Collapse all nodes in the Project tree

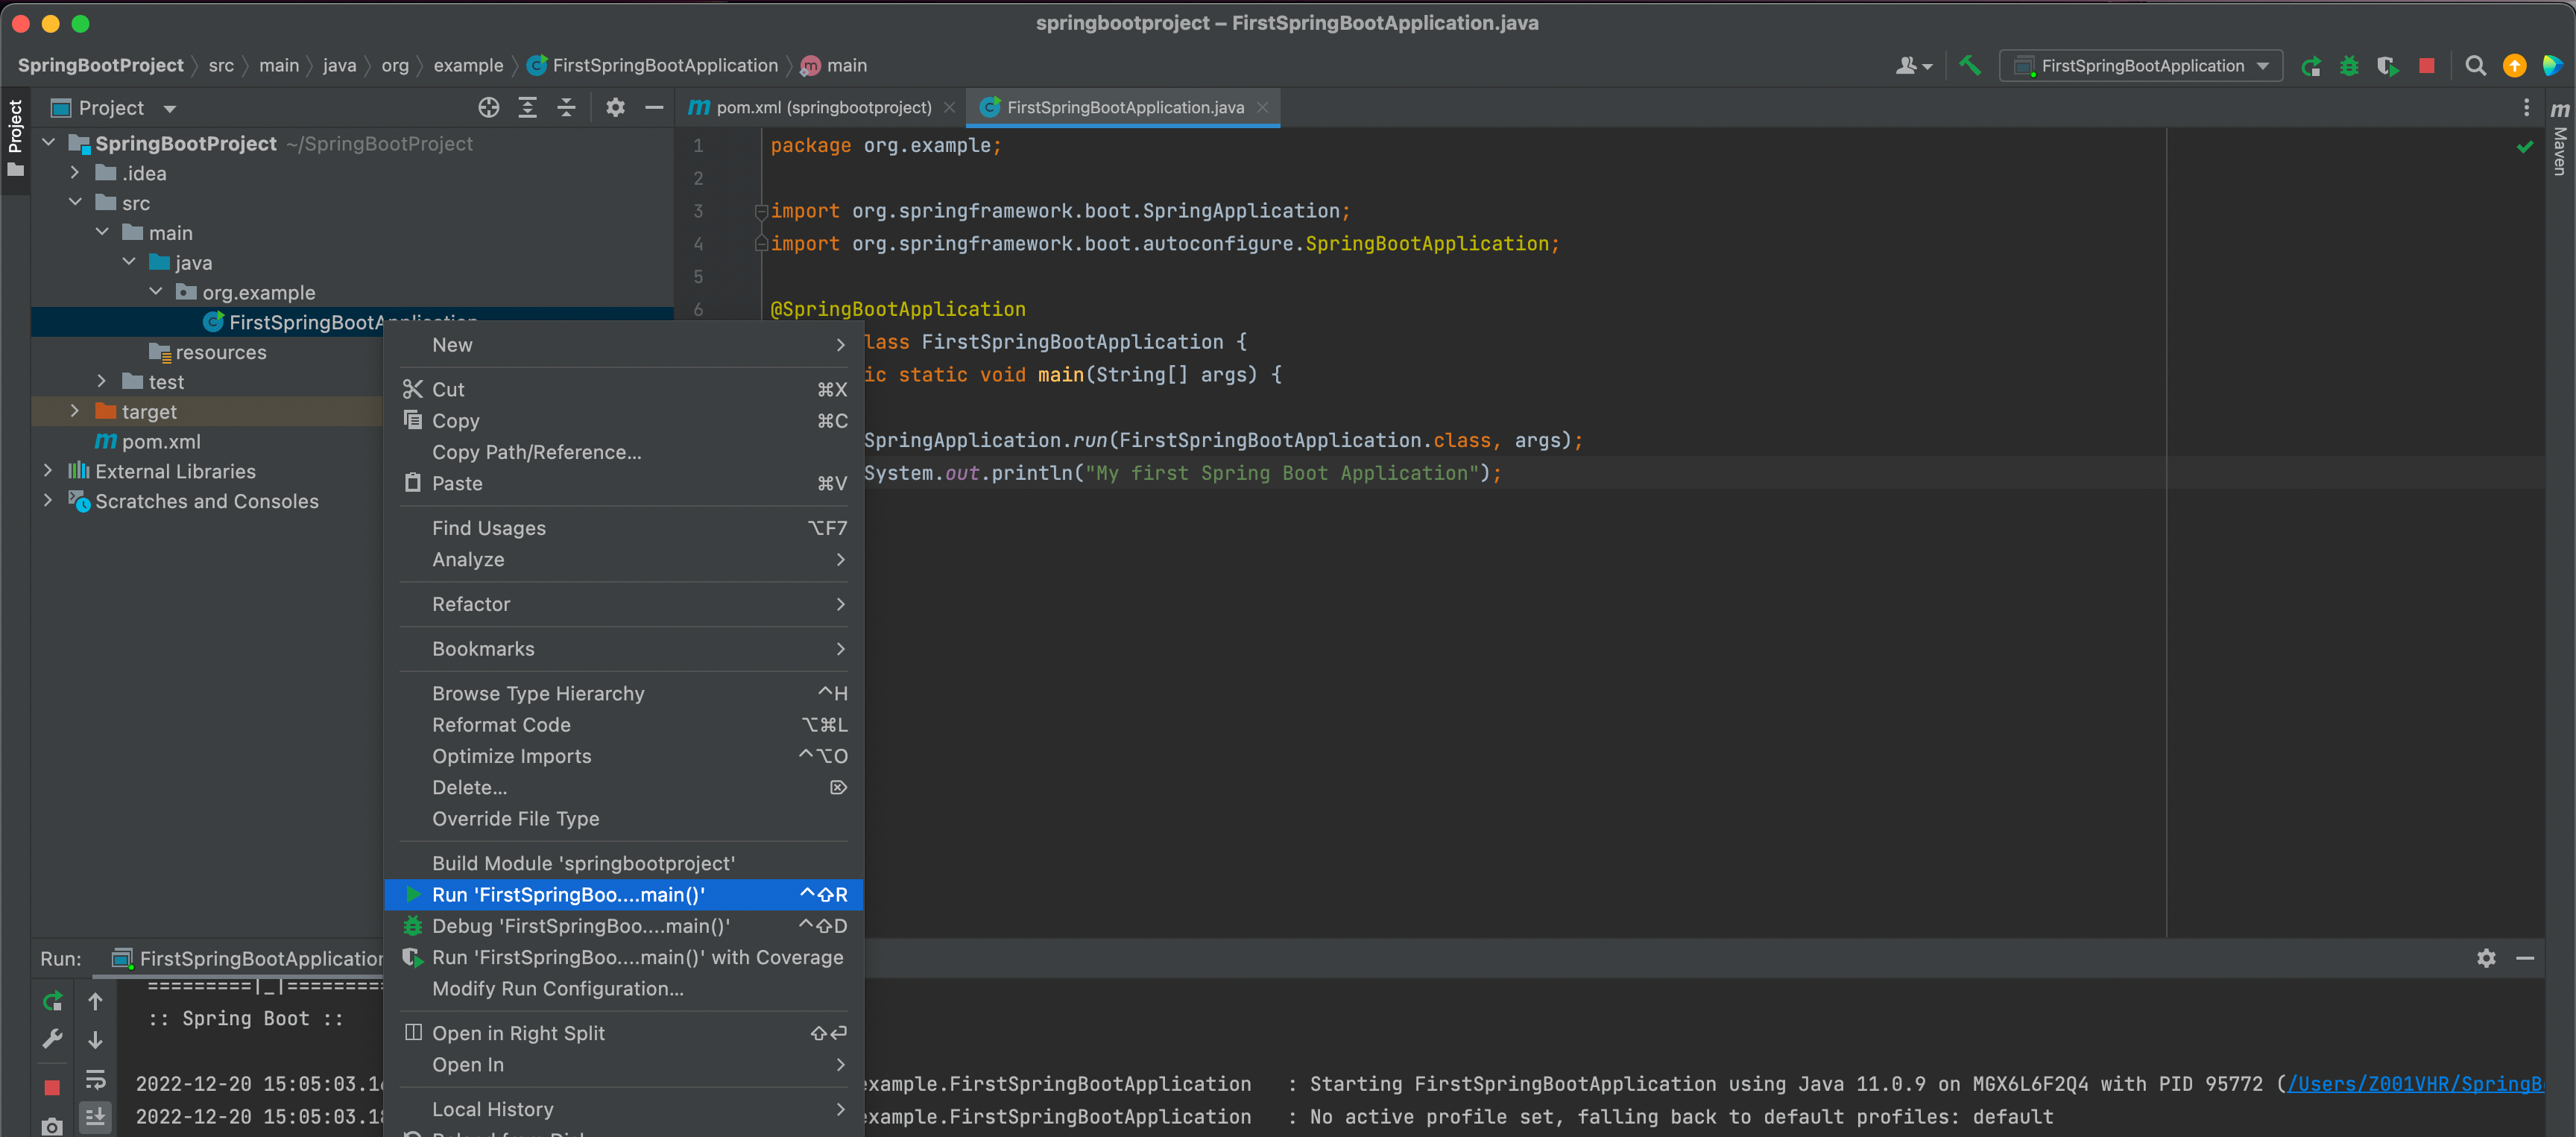tap(566, 107)
